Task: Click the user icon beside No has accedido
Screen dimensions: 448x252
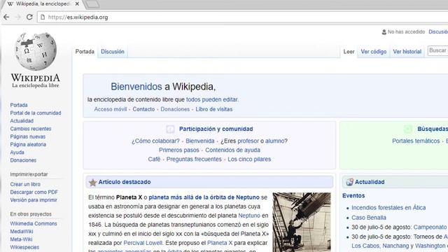Action: pos(384,32)
